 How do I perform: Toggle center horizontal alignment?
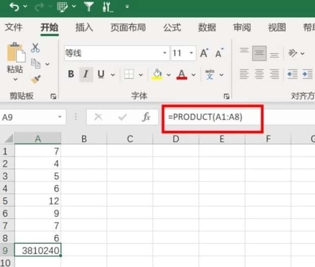(259, 74)
